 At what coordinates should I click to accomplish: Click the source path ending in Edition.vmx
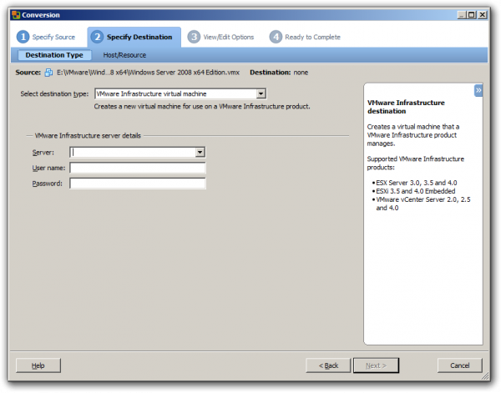pos(149,73)
